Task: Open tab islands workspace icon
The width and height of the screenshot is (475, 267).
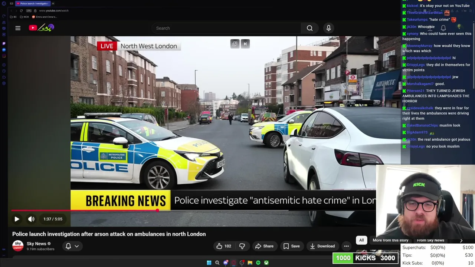Action: pyautogui.click(x=12, y=3)
